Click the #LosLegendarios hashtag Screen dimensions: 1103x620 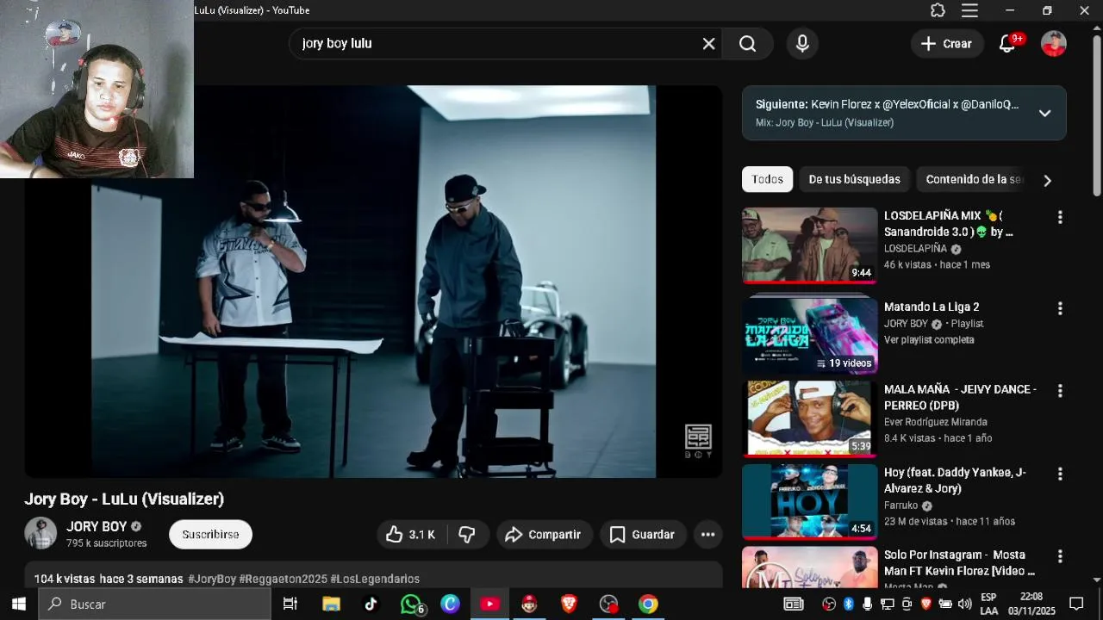pos(375,579)
